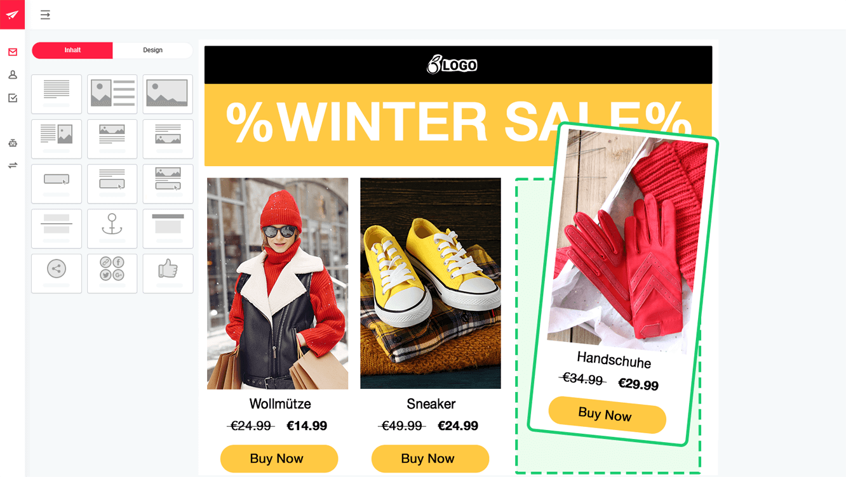
Task: Click the paper plane app logo
Action: click(x=12, y=15)
